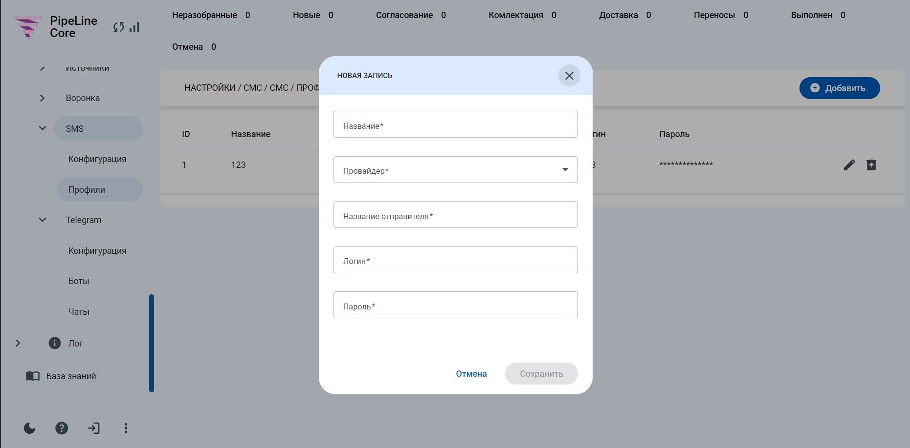Click the Название column header
Screen dimensions: 910x448
[x=251, y=134]
